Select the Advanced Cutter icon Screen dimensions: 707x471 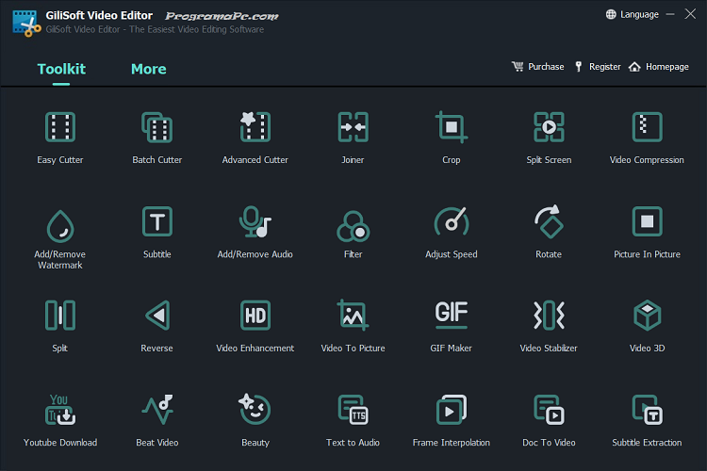tap(255, 127)
